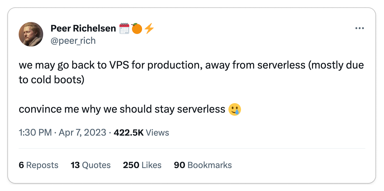Open the @peer_rich handle link

tap(73, 40)
